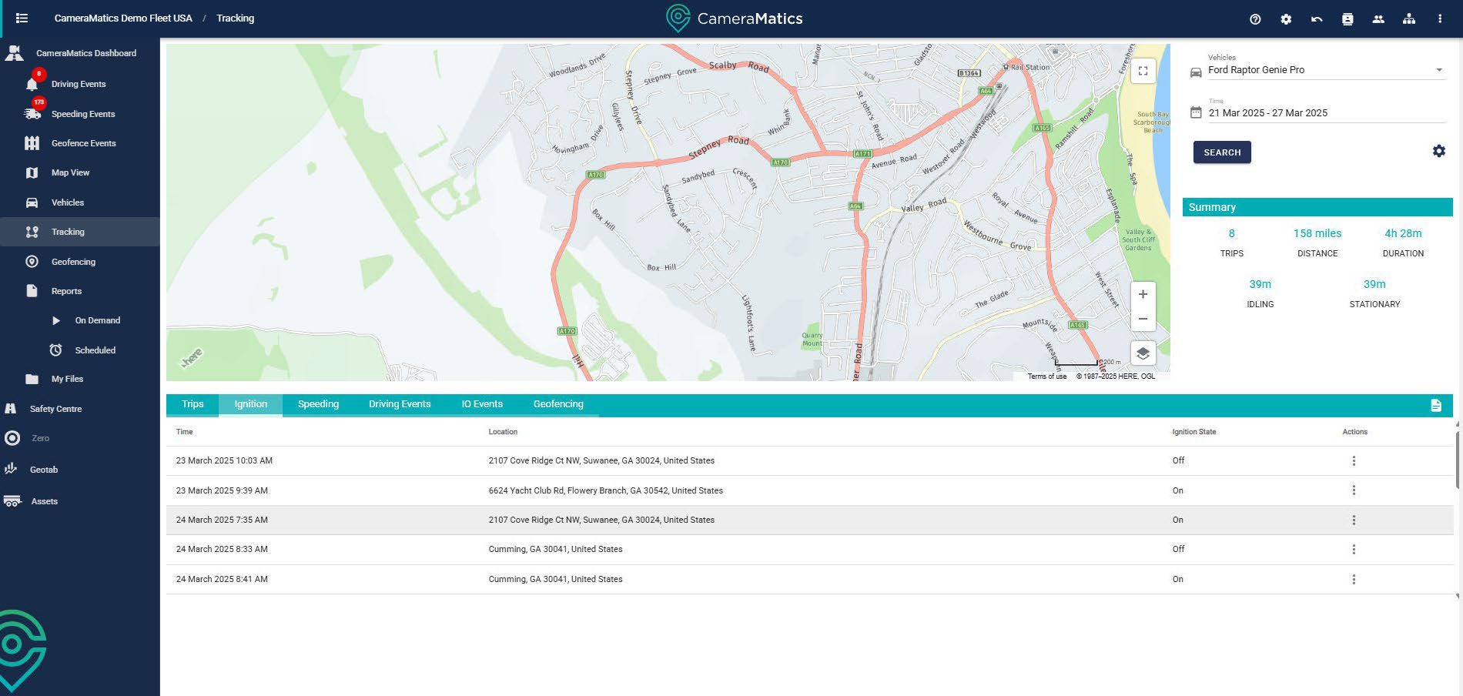Open the users group icon in header

click(x=1378, y=19)
